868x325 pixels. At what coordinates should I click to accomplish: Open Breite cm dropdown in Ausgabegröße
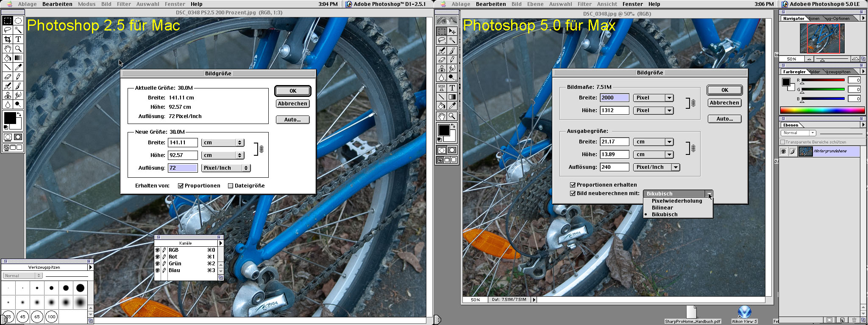[654, 142]
